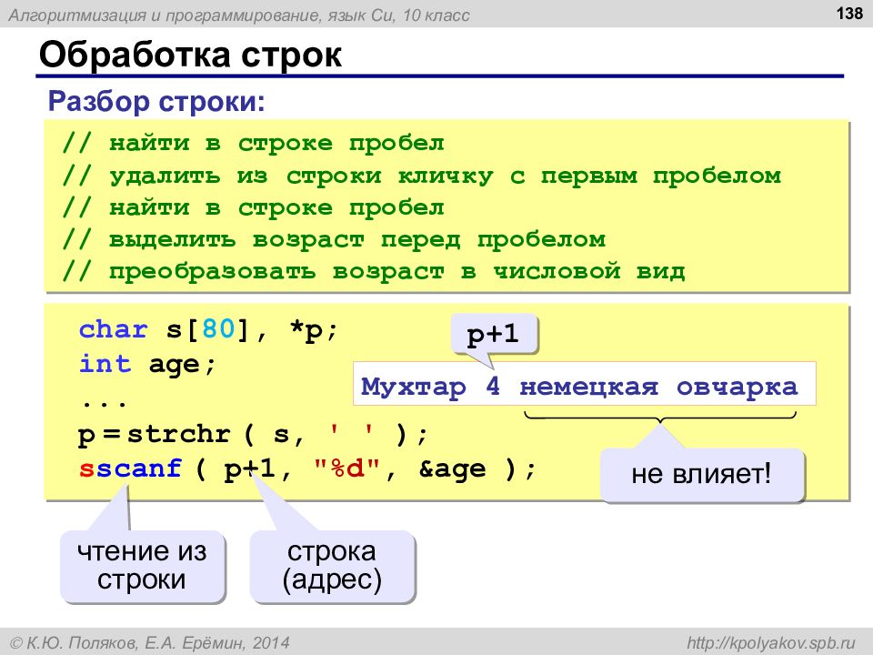Click the code line 'char s[80], *p;'
873x655 pixels.
pyautogui.click(x=208, y=329)
